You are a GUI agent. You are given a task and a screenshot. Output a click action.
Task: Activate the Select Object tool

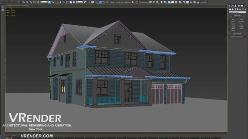(50, 2)
